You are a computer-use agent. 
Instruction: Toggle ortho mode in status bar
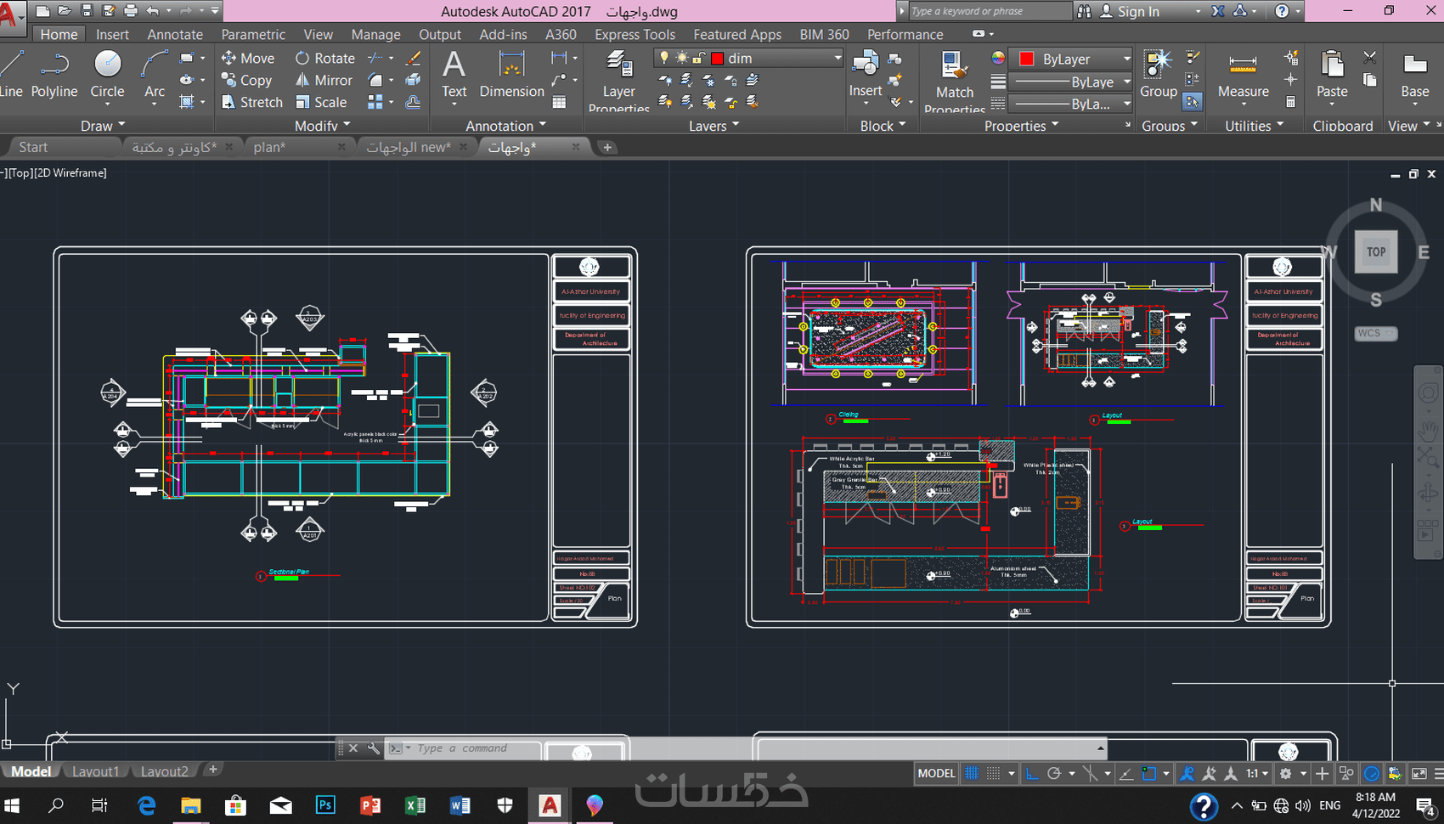pyautogui.click(x=1032, y=773)
